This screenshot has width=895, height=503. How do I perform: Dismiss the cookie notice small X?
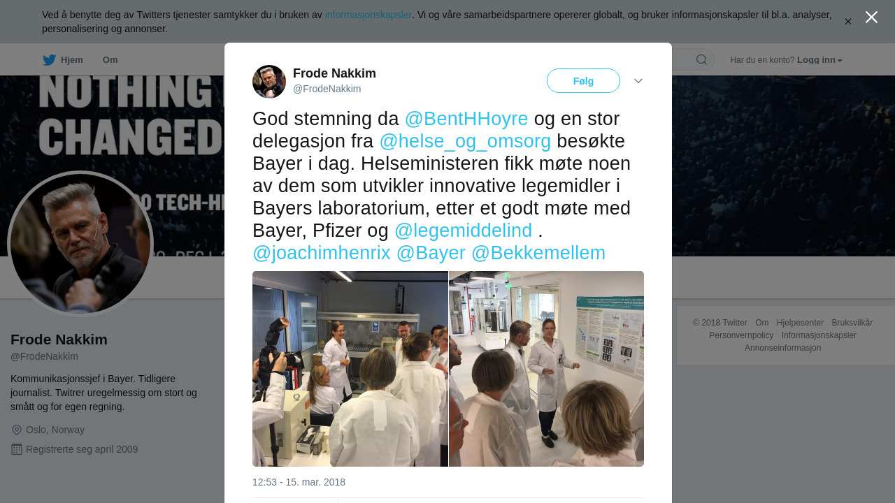(x=848, y=22)
